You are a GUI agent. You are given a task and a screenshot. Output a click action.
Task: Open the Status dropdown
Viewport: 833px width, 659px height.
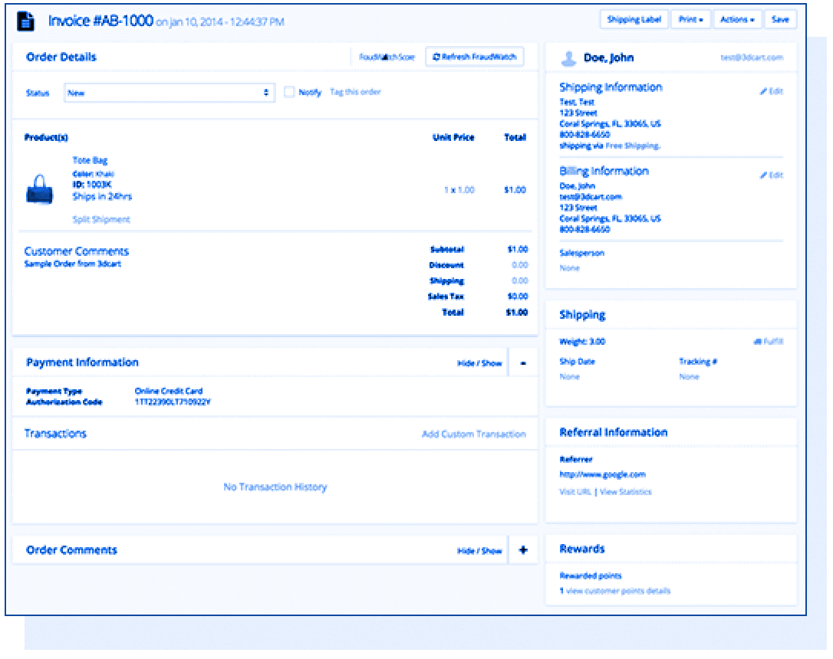coord(170,93)
